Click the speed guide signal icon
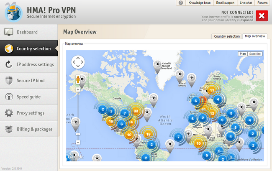 coord(9,97)
